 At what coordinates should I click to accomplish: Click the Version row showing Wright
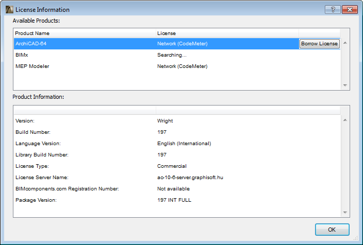coord(175,121)
